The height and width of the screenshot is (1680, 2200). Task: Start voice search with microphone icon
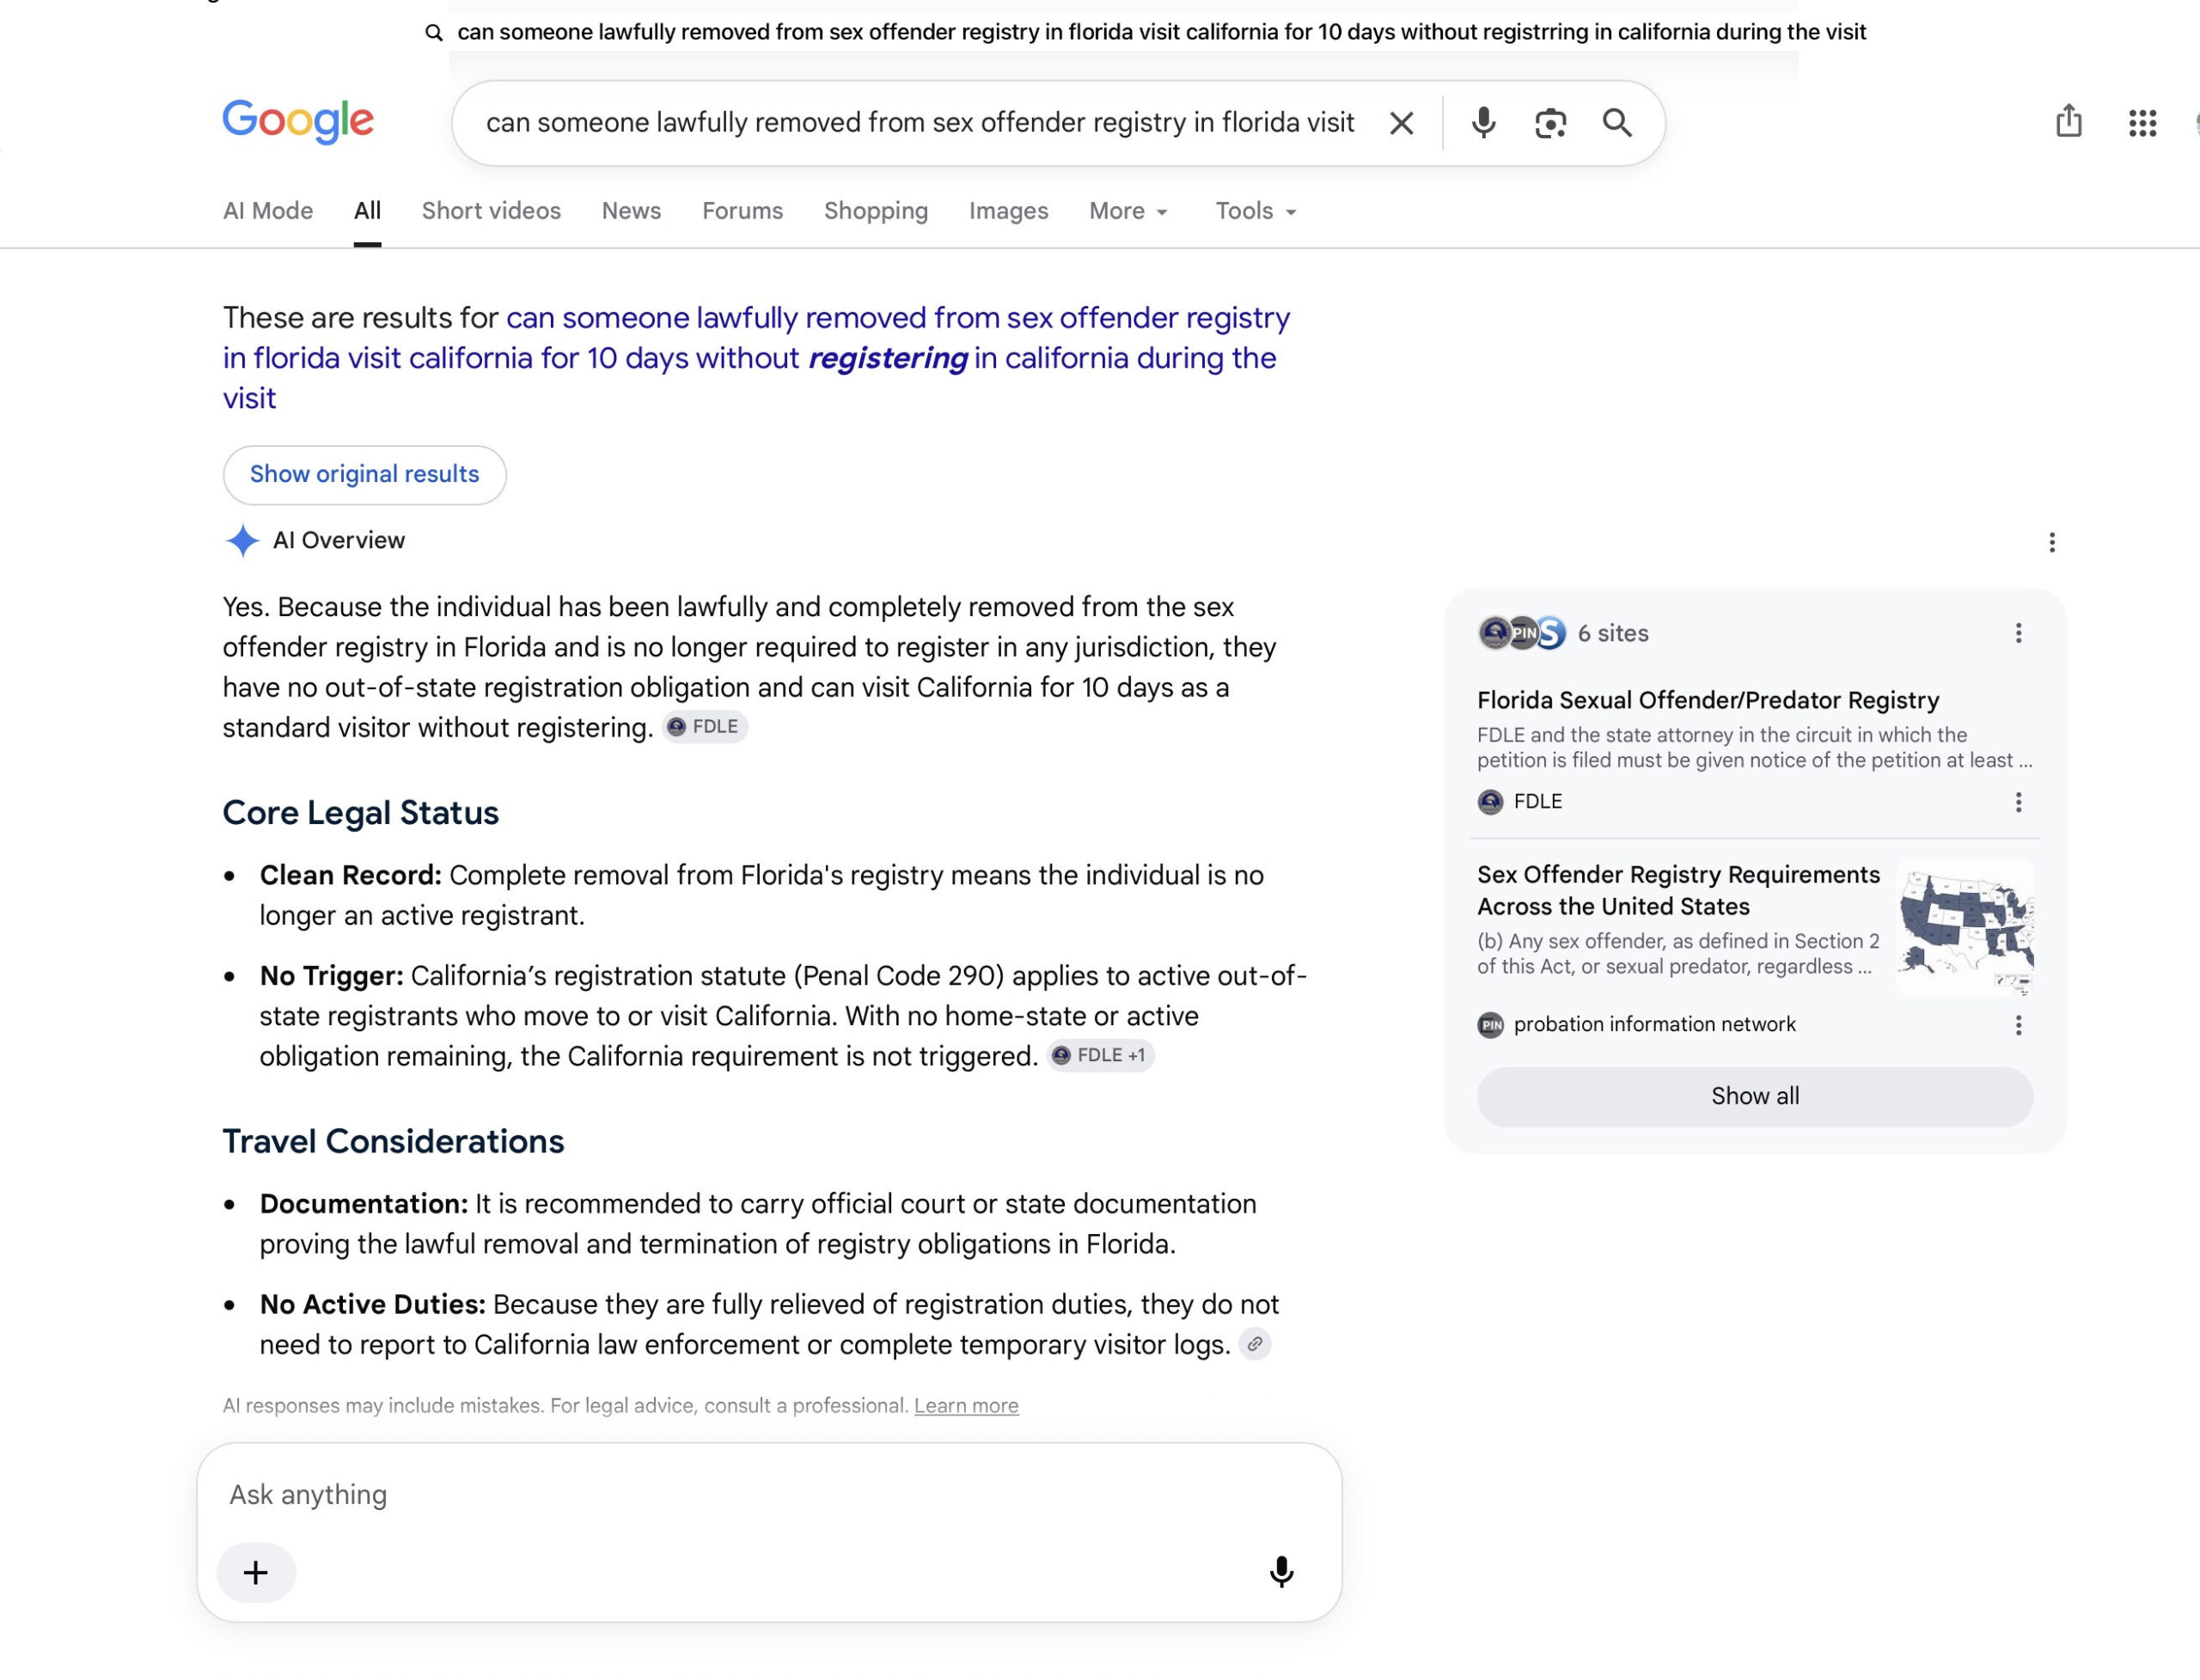[1483, 123]
